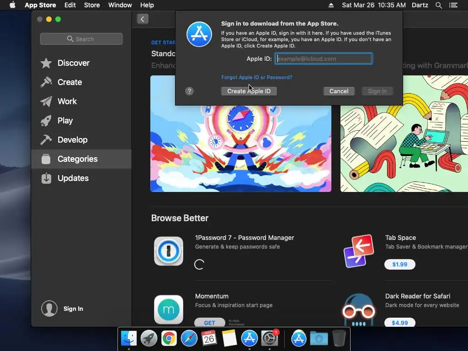
Task: Open the Momentum app icon
Action: click(169, 309)
